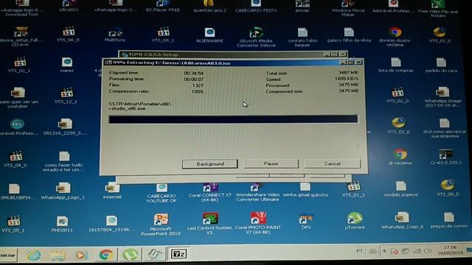The height and width of the screenshot is (265, 472).
Task: Open the PHD0011 desktop file
Action: pyautogui.click(x=62, y=224)
